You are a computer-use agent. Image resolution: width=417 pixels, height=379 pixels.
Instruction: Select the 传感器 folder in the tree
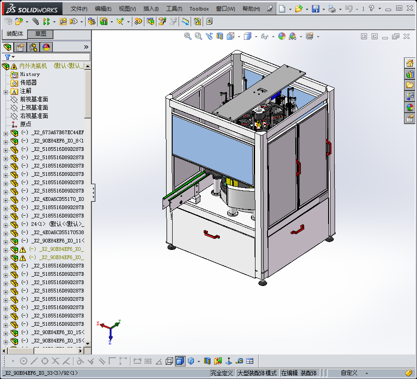(28, 82)
